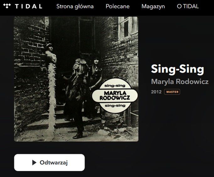This screenshot has height=177, width=214.
Task: Open the Maryla Rodowicz artist link
Action: click(180, 81)
